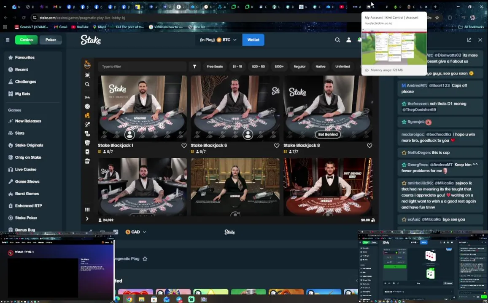Click the Stake small logo in lobby sidebar
This screenshot has width=488, height=303.
click(x=87, y=98)
